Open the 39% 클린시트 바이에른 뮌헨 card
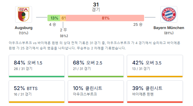This screenshot has width=193, height=106. tap(155, 92)
